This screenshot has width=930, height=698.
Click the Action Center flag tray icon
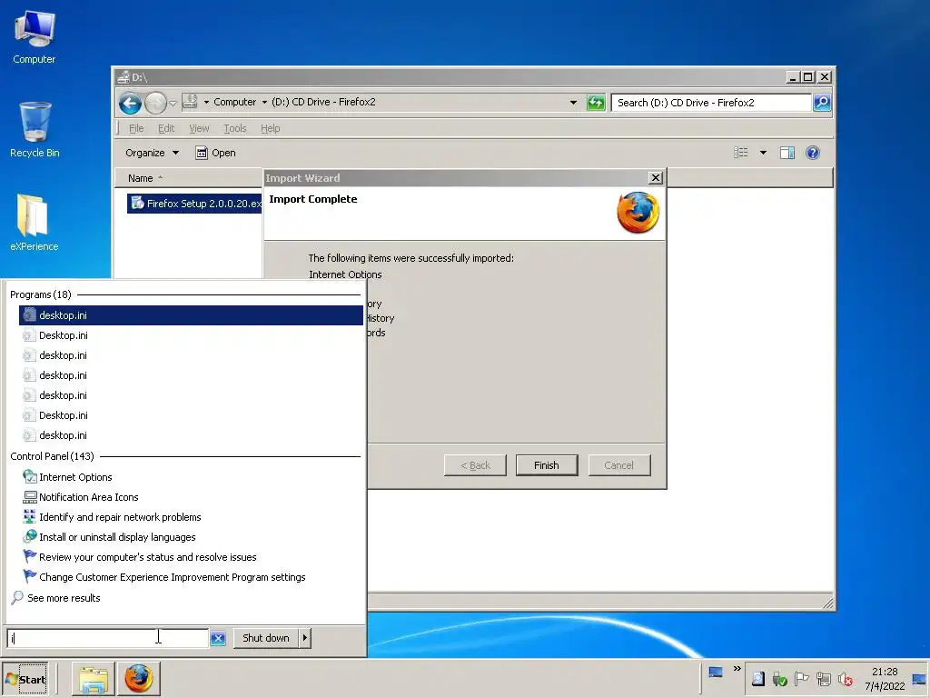click(x=801, y=679)
